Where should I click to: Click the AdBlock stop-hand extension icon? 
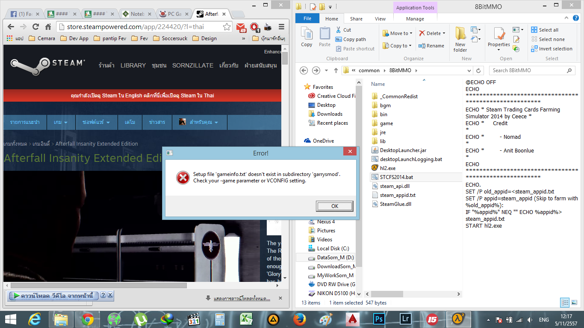(255, 28)
